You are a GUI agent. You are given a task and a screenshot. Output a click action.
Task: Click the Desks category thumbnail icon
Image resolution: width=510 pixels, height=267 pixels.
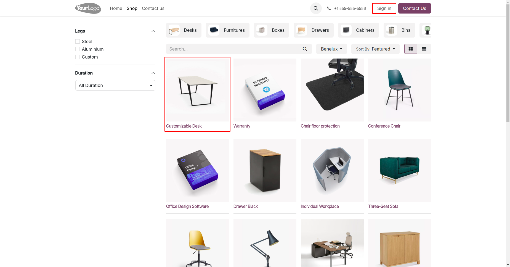tap(174, 30)
